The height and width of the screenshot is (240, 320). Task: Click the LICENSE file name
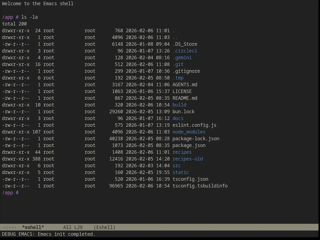(182, 91)
